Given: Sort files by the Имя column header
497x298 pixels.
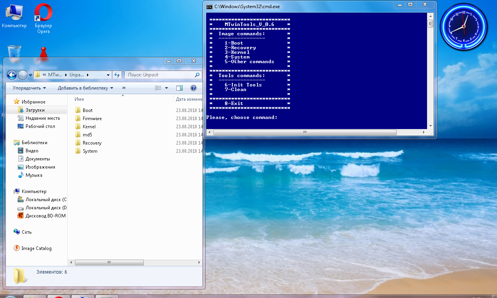Looking at the screenshot, I should coord(79,99).
